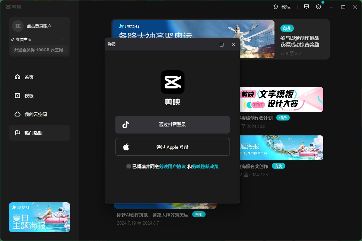Click the flag icon beside 热门活动
The width and height of the screenshot is (362, 241).
click(x=18, y=133)
